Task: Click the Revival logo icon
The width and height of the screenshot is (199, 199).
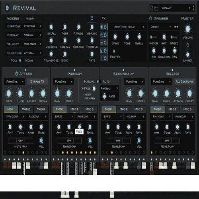Action: coord(8,8)
